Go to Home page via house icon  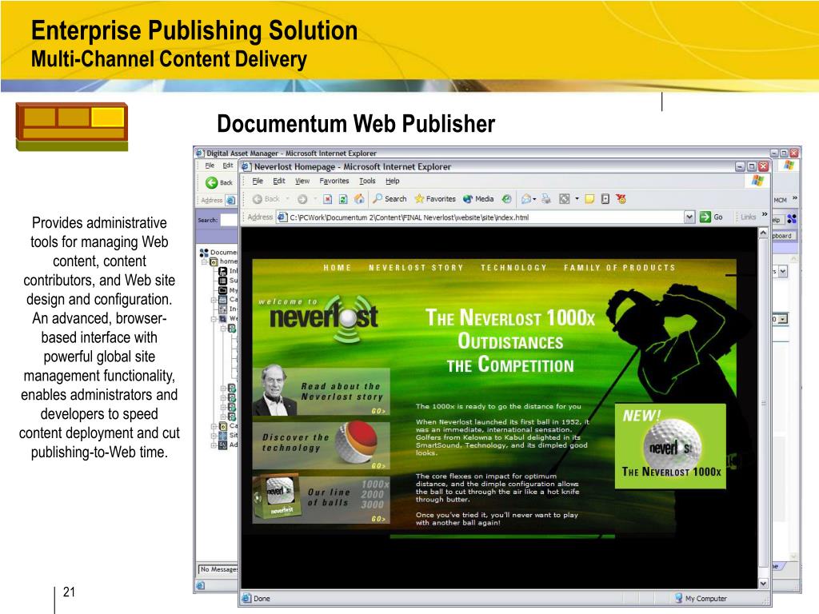[359, 199]
